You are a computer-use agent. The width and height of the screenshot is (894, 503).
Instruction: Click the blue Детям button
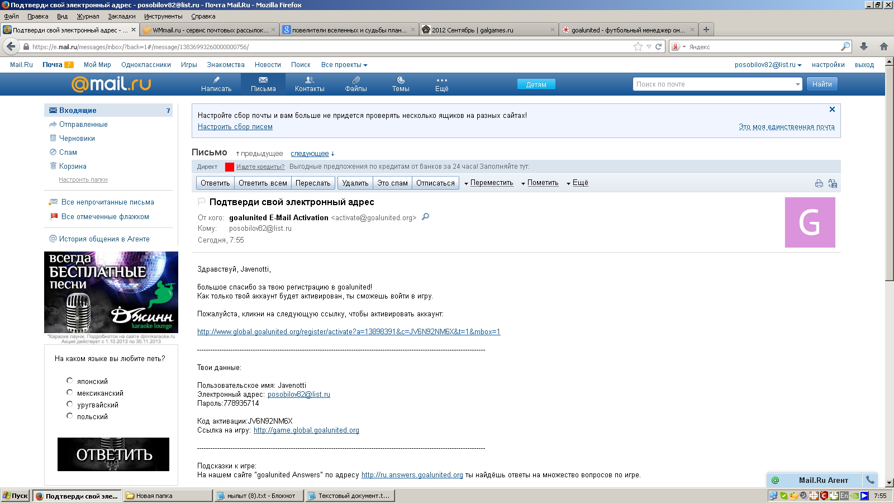click(x=536, y=84)
